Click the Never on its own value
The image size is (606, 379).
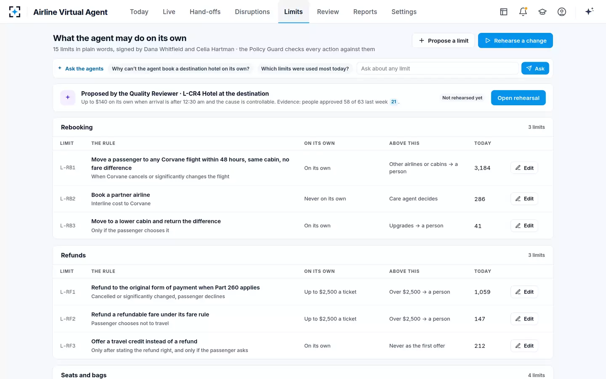click(325, 199)
